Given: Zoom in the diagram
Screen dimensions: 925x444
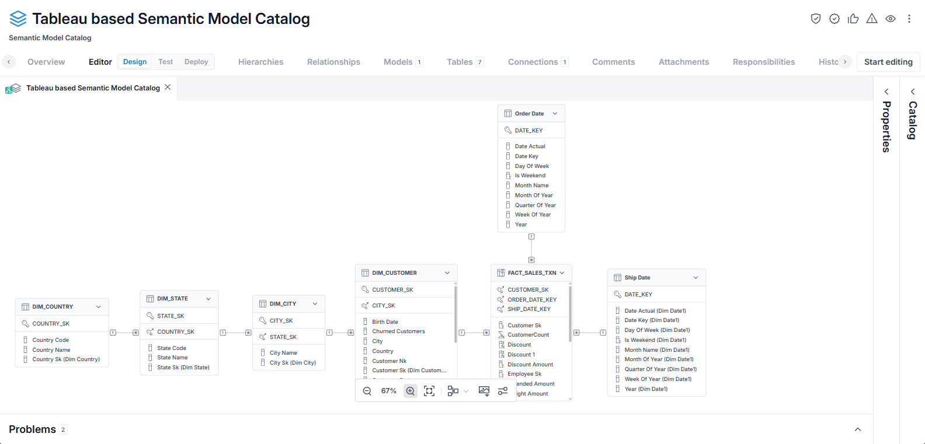Looking at the screenshot, I should pos(411,391).
